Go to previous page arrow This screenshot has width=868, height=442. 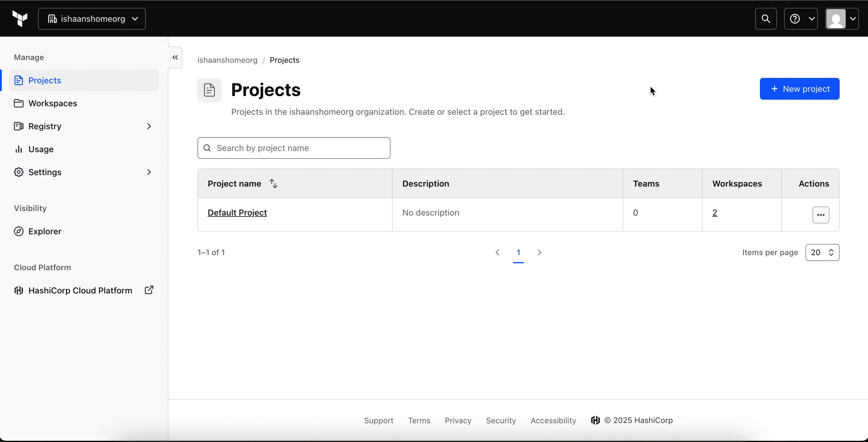point(497,252)
